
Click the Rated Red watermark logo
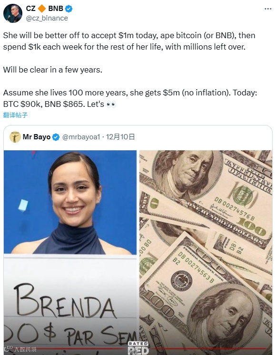[138, 348]
